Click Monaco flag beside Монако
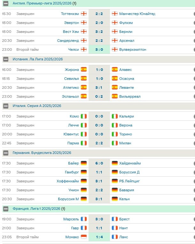Viewport: 195px width, 244px height. [84, 237]
